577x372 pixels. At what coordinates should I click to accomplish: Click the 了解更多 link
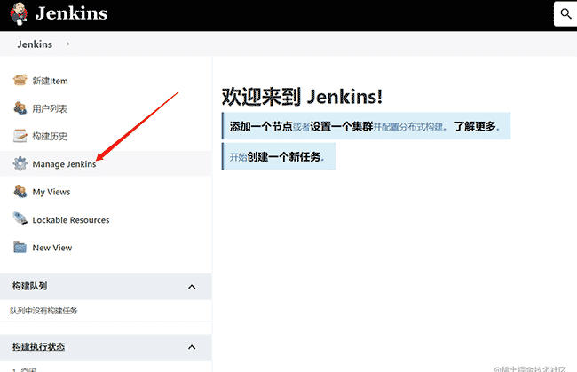[x=475, y=126]
